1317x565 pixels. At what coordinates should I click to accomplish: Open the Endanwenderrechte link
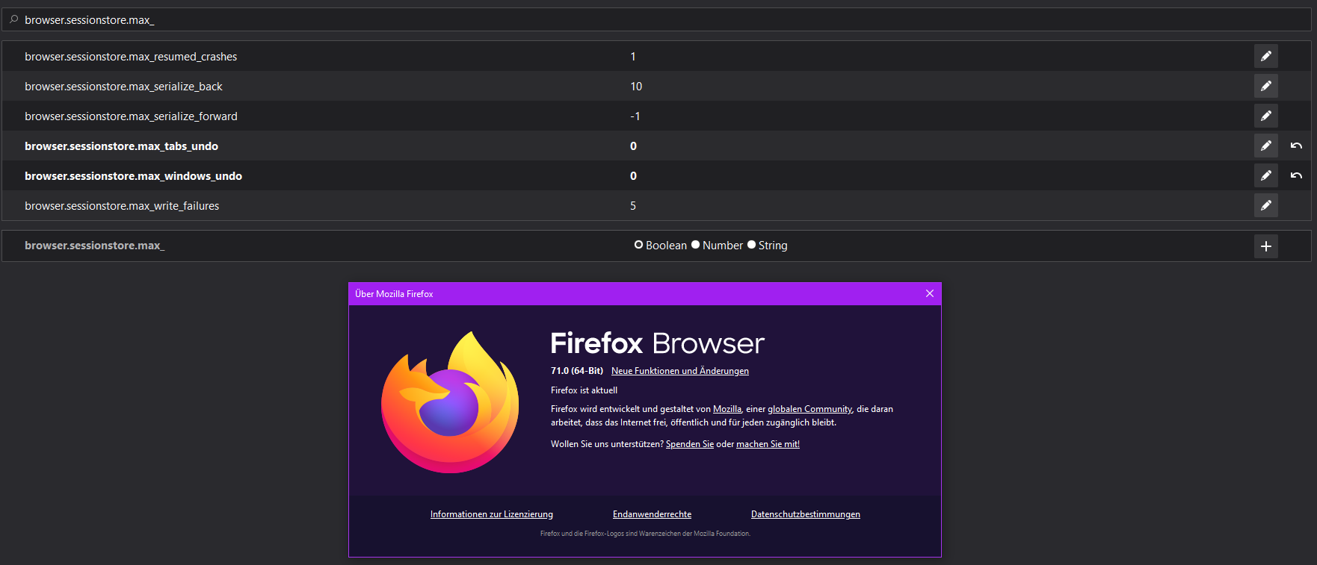tap(652, 514)
